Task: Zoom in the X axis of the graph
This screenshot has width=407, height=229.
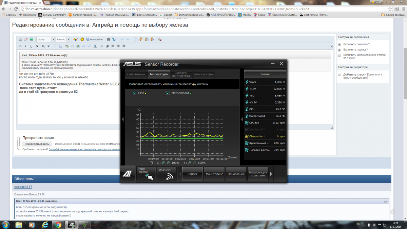Action: pos(163,163)
